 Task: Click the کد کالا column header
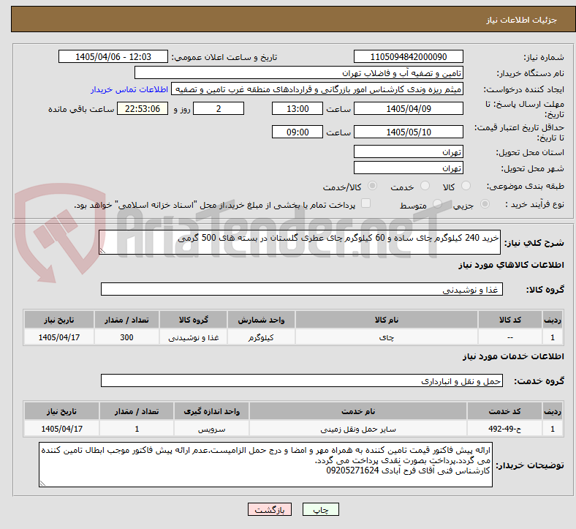(510, 320)
